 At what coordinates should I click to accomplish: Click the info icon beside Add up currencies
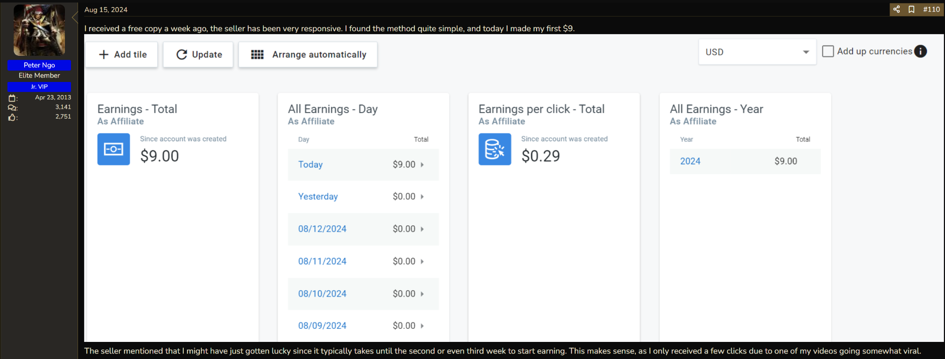921,51
